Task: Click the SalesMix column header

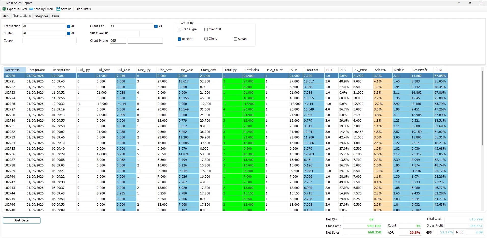Action: coord(383,70)
